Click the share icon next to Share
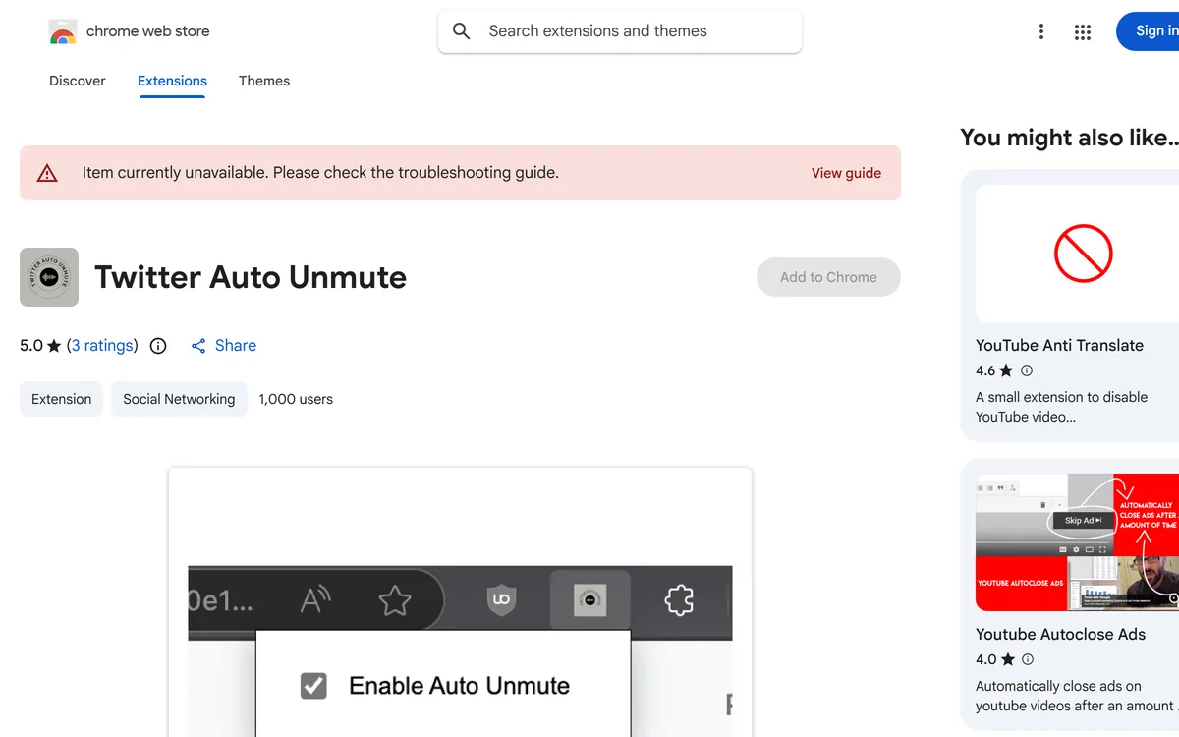This screenshot has width=1179, height=737. pyautogui.click(x=198, y=346)
